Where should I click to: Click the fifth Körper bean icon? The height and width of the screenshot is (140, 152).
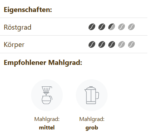point(131,44)
